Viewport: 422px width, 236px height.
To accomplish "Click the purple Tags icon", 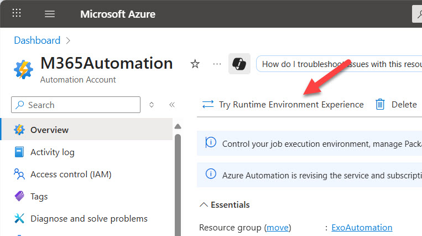I will (x=19, y=196).
